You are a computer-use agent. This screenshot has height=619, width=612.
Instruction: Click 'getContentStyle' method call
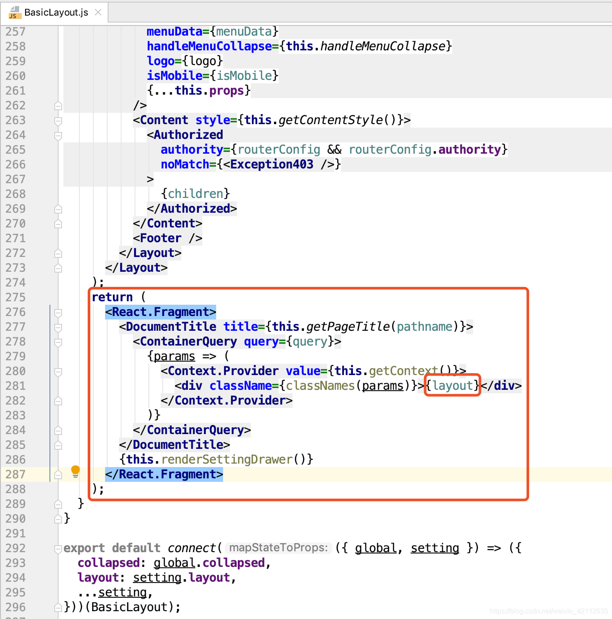click(x=331, y=120)
